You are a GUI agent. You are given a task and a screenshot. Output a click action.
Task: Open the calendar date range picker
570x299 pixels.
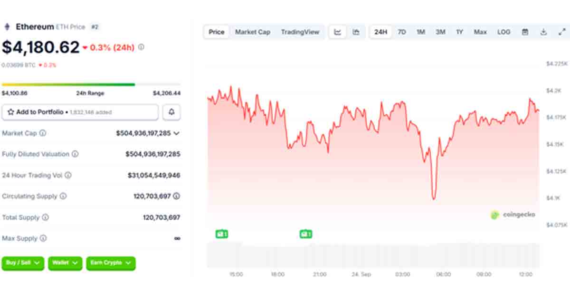(525, 32)
